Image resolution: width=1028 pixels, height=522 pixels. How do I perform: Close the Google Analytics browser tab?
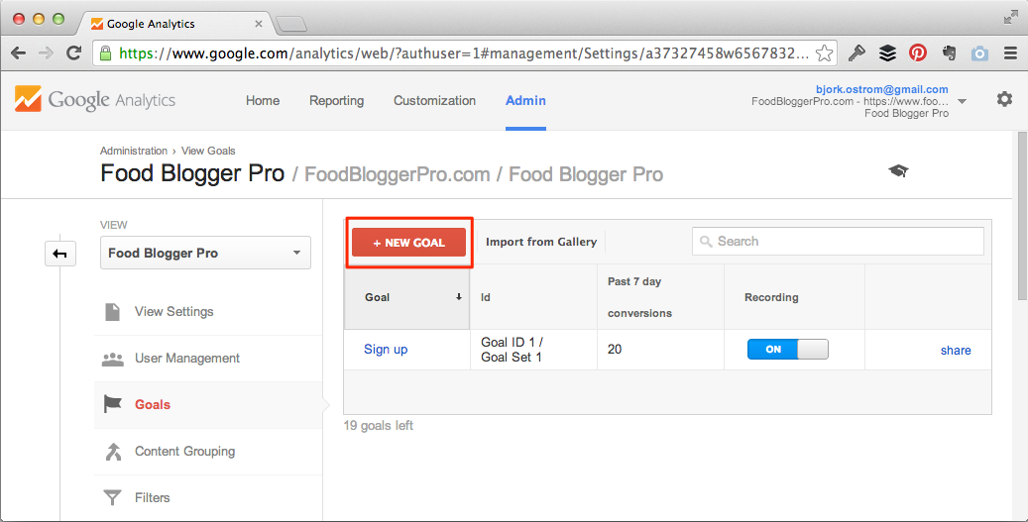point(259,24)
